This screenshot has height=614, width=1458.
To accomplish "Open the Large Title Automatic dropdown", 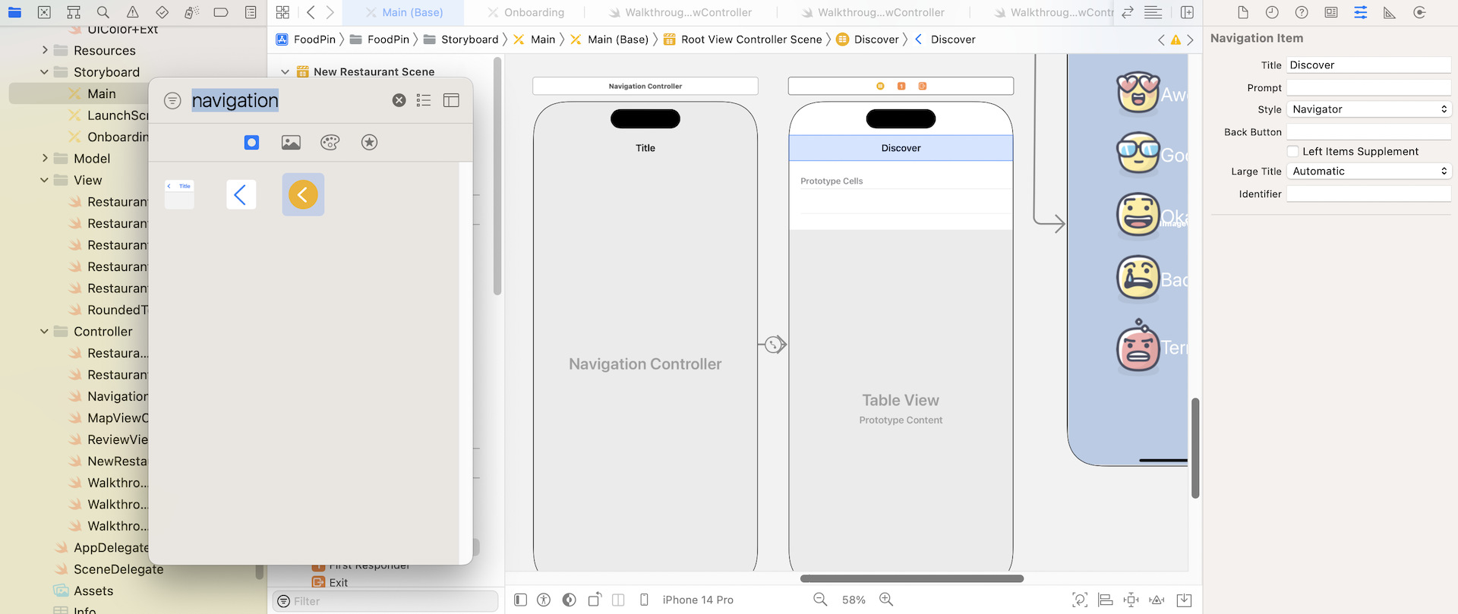I will [x=1369, y=172].
